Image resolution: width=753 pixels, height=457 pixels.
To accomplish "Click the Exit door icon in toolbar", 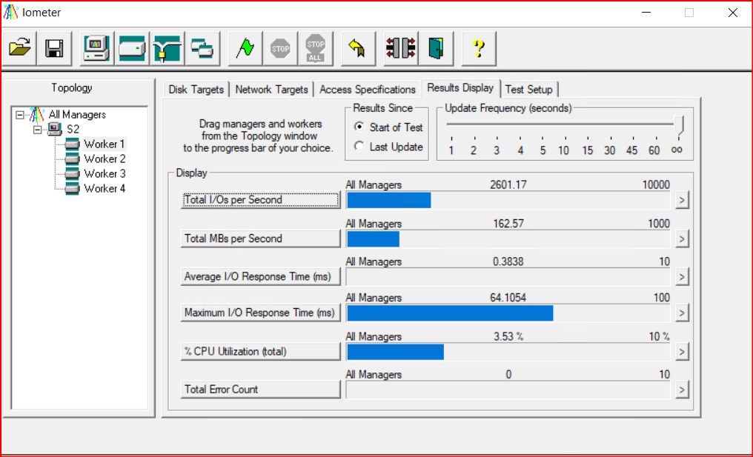I will pyautogui.click(x=436, y=48).
